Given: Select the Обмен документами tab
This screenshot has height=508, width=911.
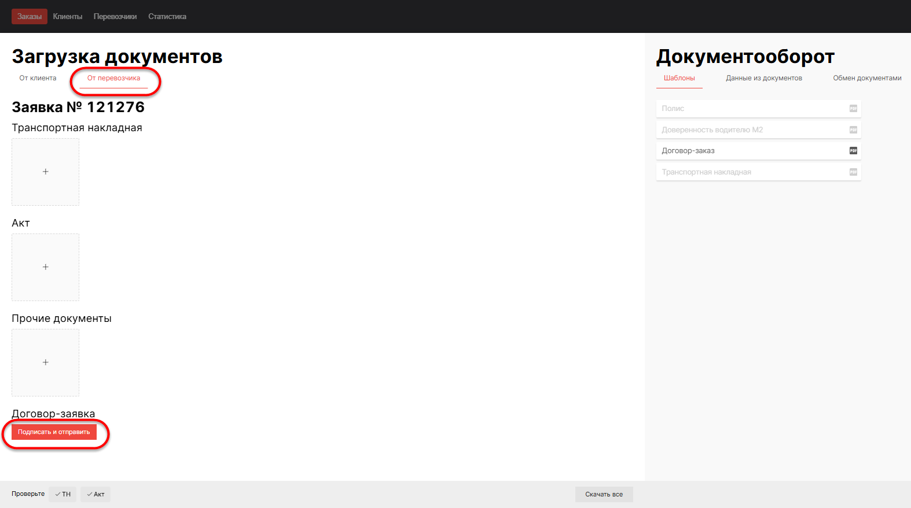Looking at the screenshot, I should 867,78.
